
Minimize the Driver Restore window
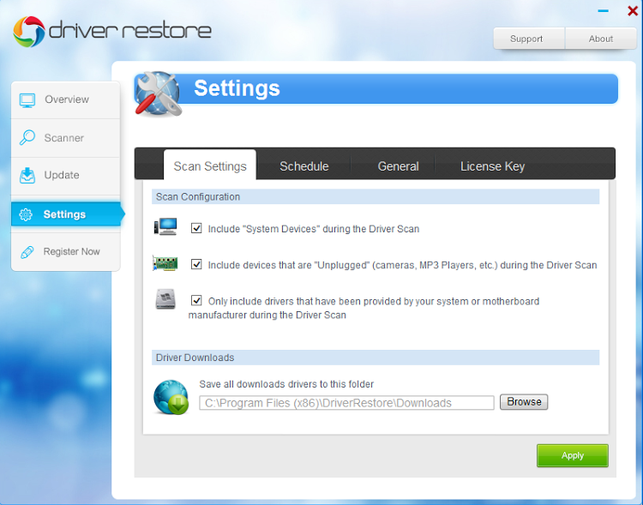pyautogui.click(x=603, y=11)
